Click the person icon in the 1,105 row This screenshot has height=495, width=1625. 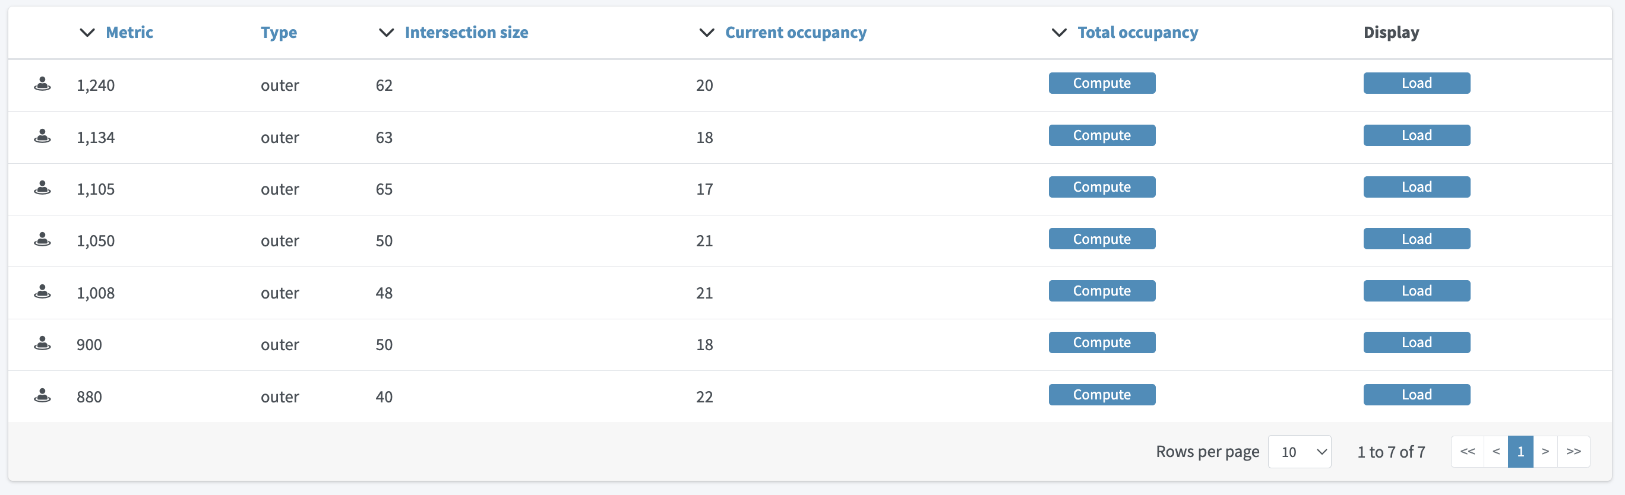(42, 188)
